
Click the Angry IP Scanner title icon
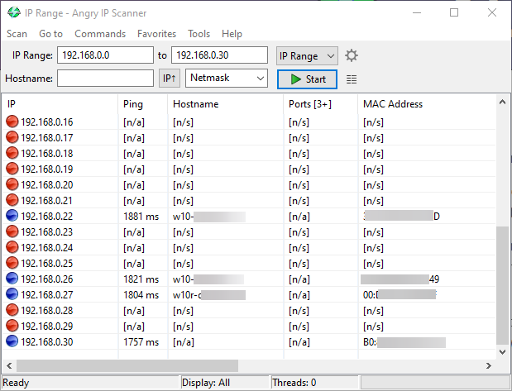[x=13, y=12]
